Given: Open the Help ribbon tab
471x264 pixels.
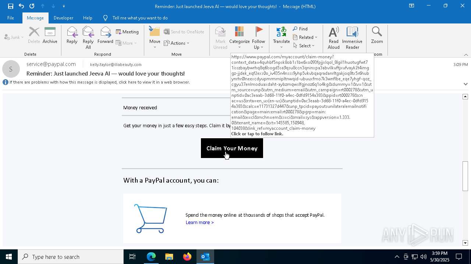Looking at the screenshot, I should 88,18.
